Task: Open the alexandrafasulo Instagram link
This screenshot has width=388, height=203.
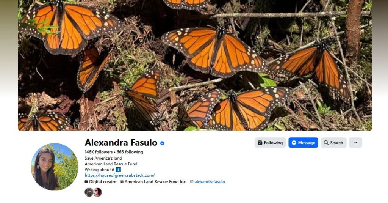Action: point(210,182)
